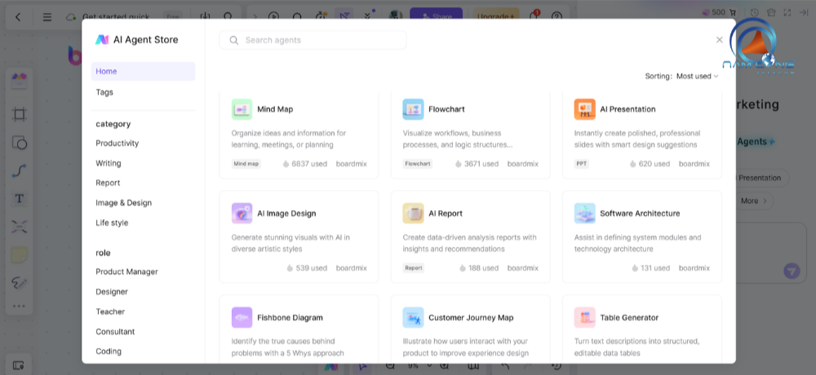Click the Table Generator agent icon

pos(584,318)
